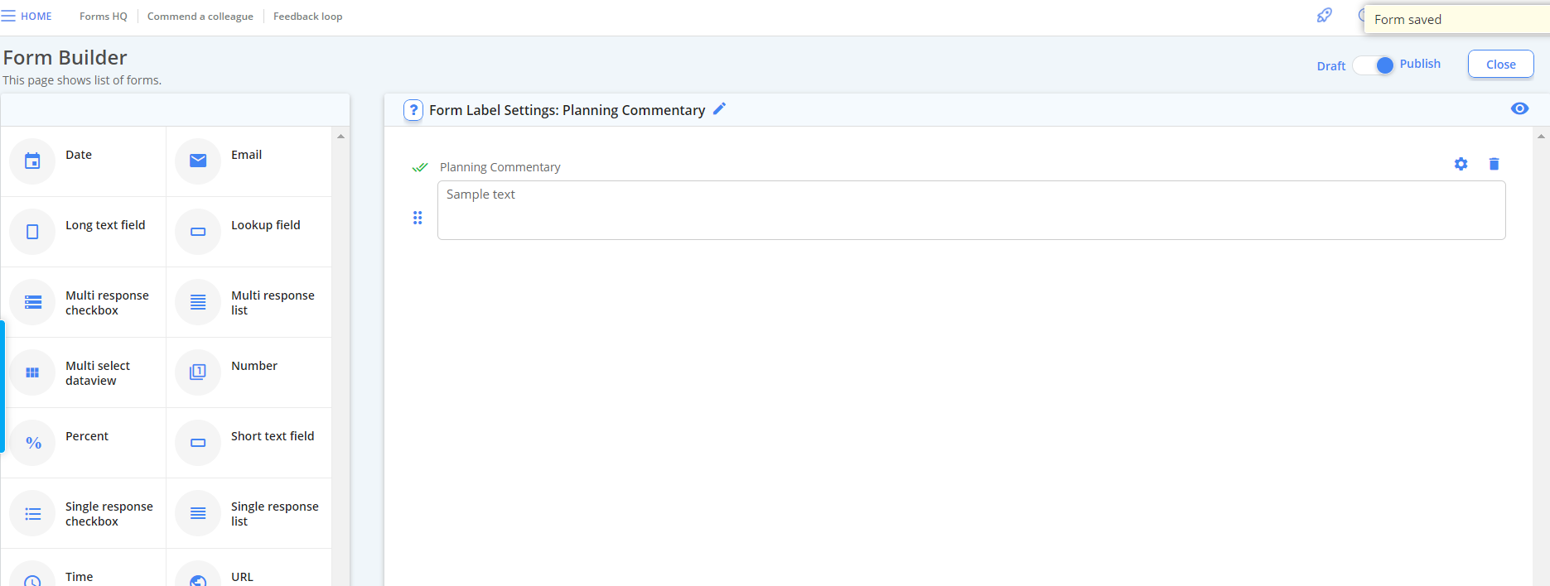Select the Short text field icon
1550x586 pixels.
(198, 443)
